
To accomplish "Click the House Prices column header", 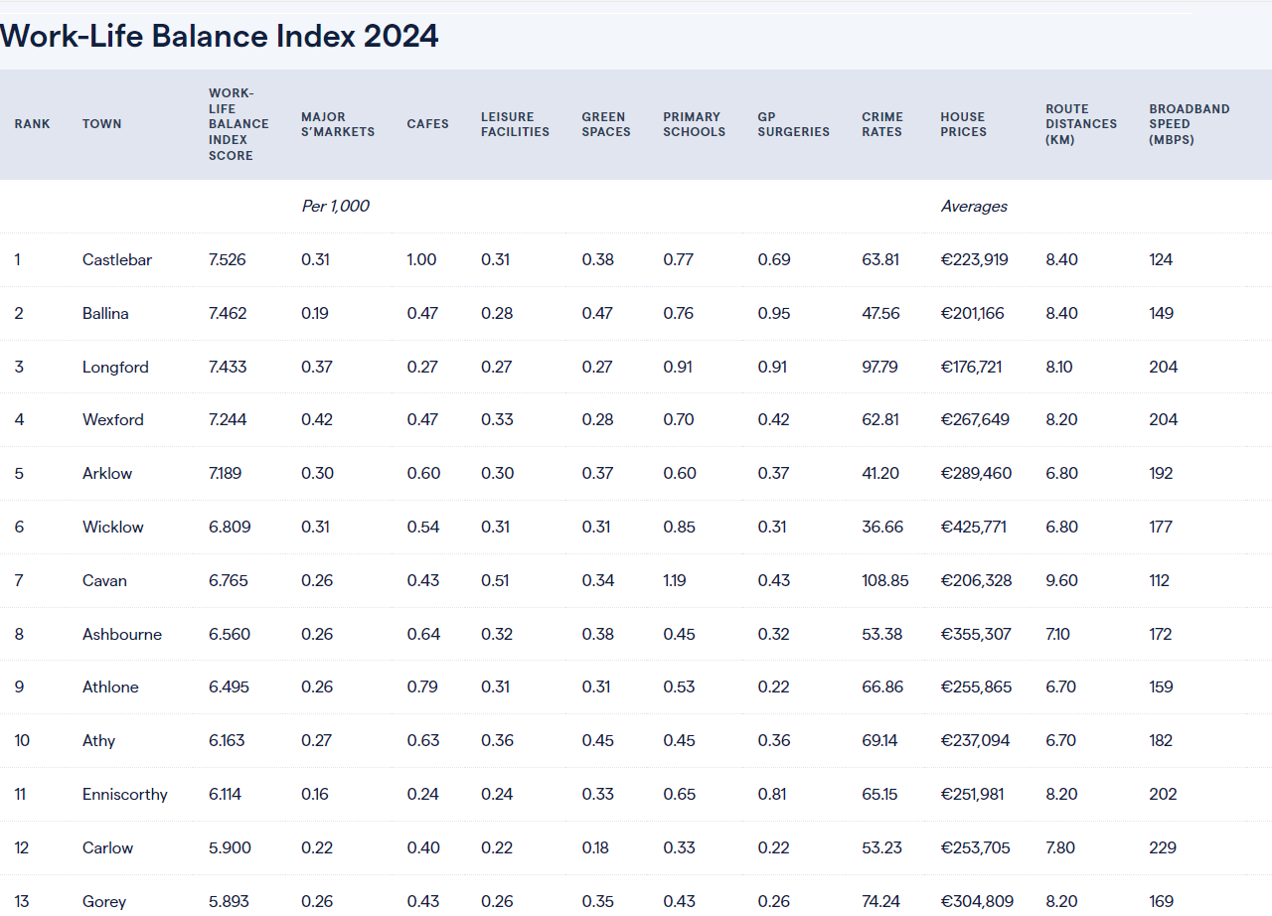I will (964, 124).
